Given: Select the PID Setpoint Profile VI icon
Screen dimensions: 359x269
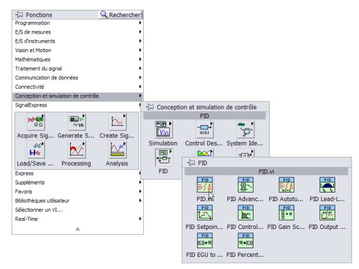Looking at the screenshot, I should tap(205, 213).
